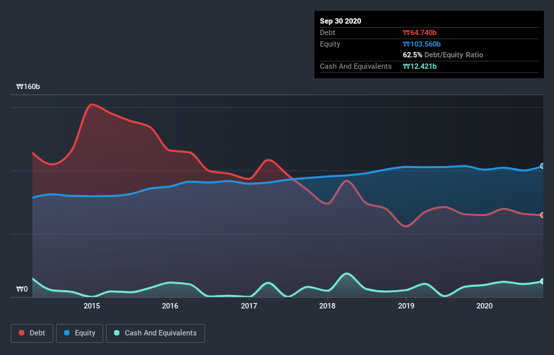
Task: Toggle the Debt series legend button
Action: (x=32, y=333)
